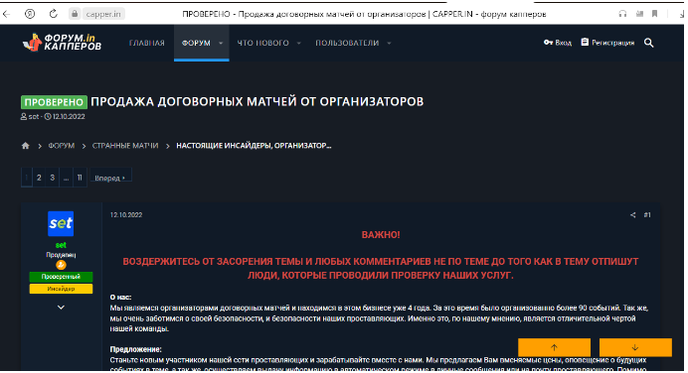
Task: Click the Вперед next page button
Action: click(x=110, y=178)
